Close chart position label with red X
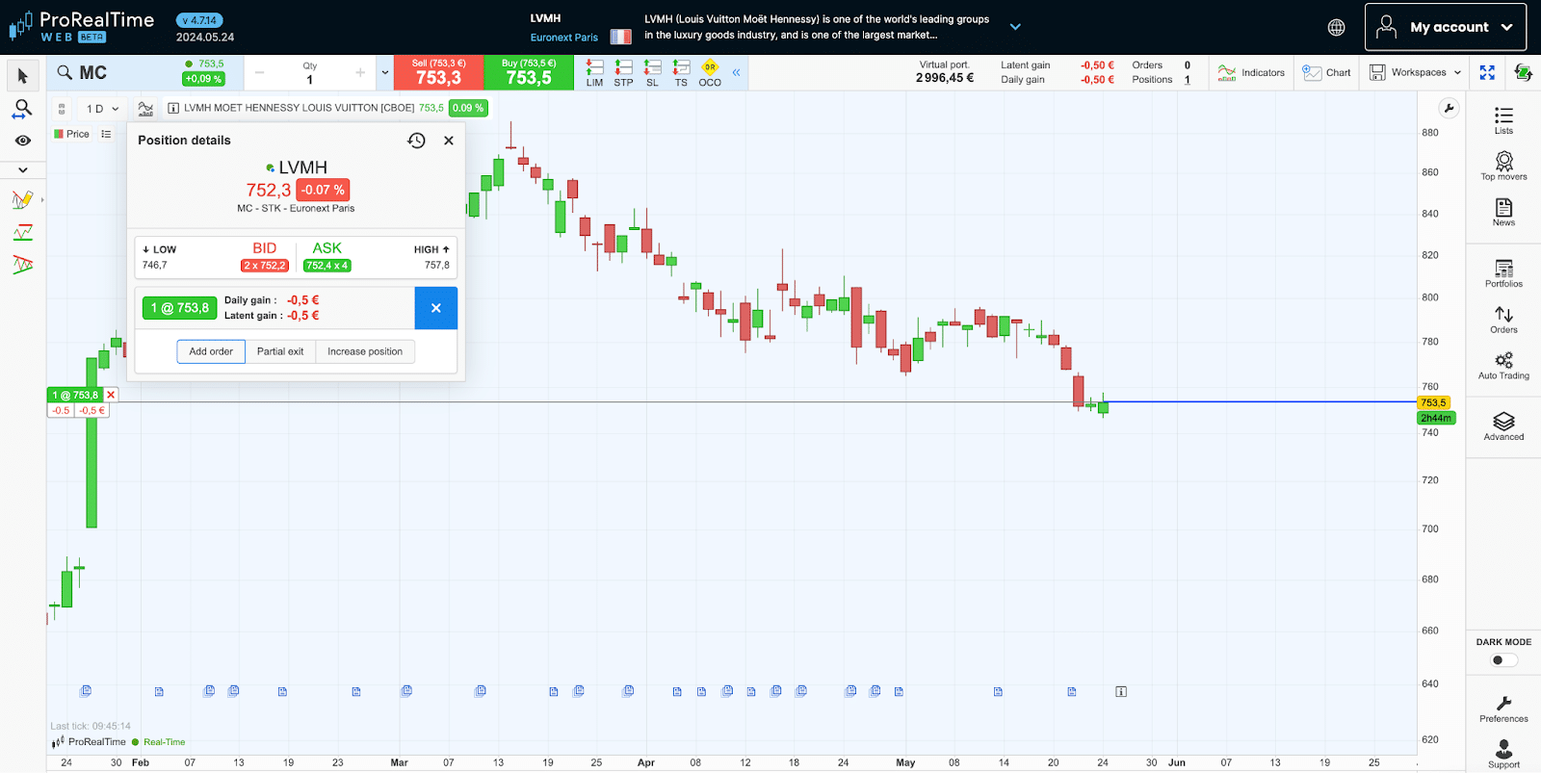 click(x=111, y=395)
